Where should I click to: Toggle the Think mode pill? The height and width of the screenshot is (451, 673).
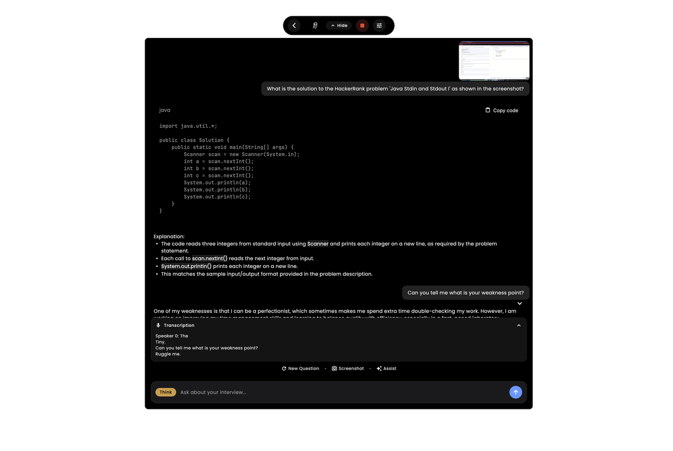tap(166, 392)
